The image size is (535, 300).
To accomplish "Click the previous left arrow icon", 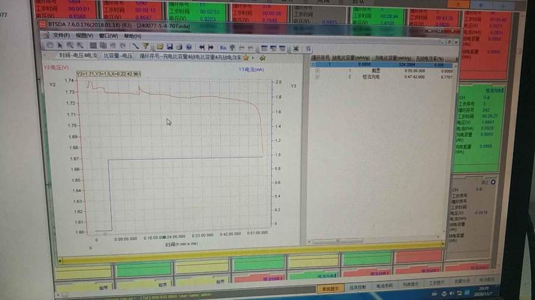I will (x=202, y=46).
